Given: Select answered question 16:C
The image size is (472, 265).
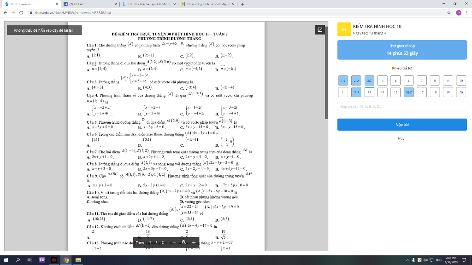Looking at the screenshot, I should [408, 92].
